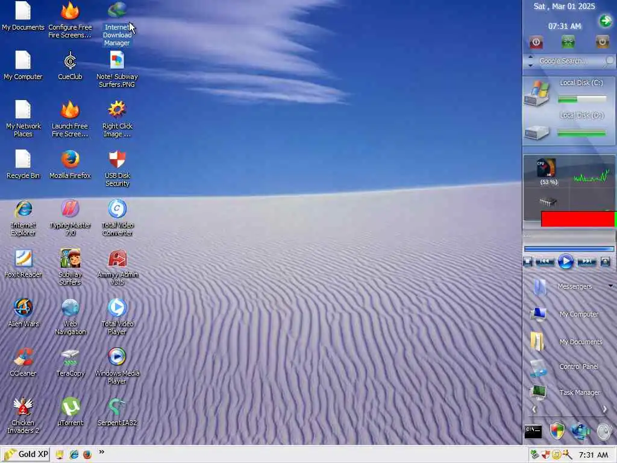Skip to next track in sidebar player
617x463 pixels.
click(x=586, y=262)
